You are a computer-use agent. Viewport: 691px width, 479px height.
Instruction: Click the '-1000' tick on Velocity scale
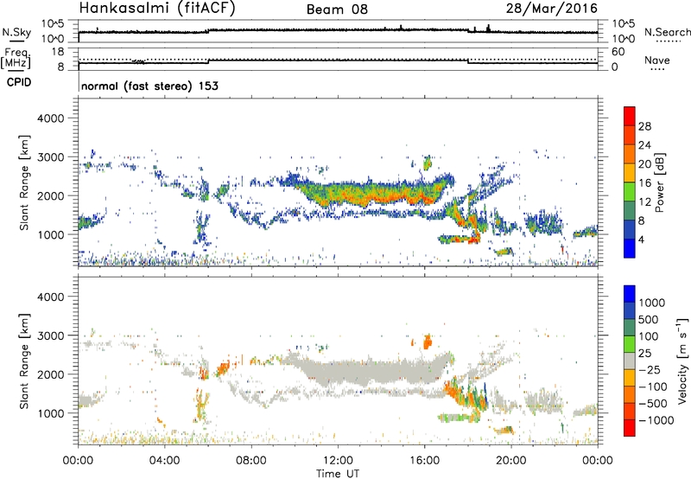(656, 420)
